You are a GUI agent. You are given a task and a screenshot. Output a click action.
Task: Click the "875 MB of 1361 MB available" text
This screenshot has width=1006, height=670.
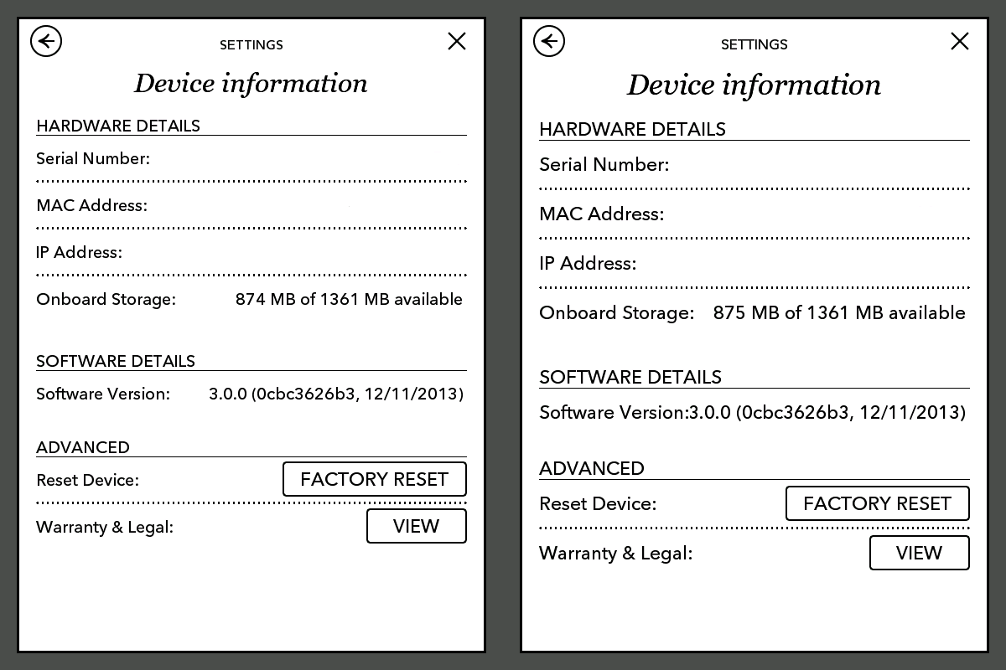tap(839, 313)
